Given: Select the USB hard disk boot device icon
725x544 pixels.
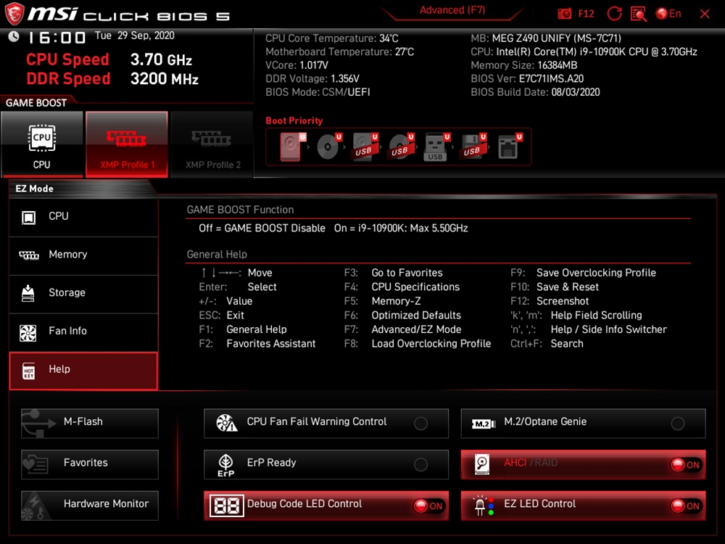Looking at the screenshot, I should (365, 147).
